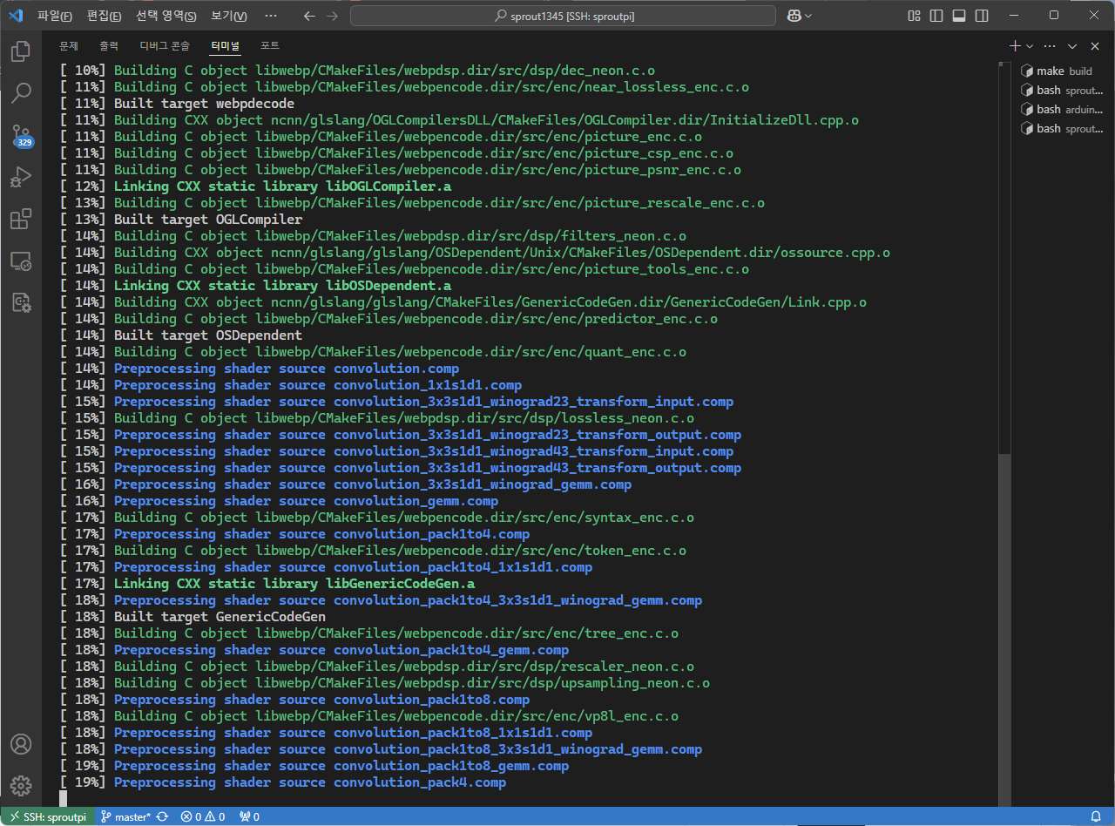The image size is (1115, 826).
Task: Open the Explorer view in activity bar
Action: coord(21,51)
